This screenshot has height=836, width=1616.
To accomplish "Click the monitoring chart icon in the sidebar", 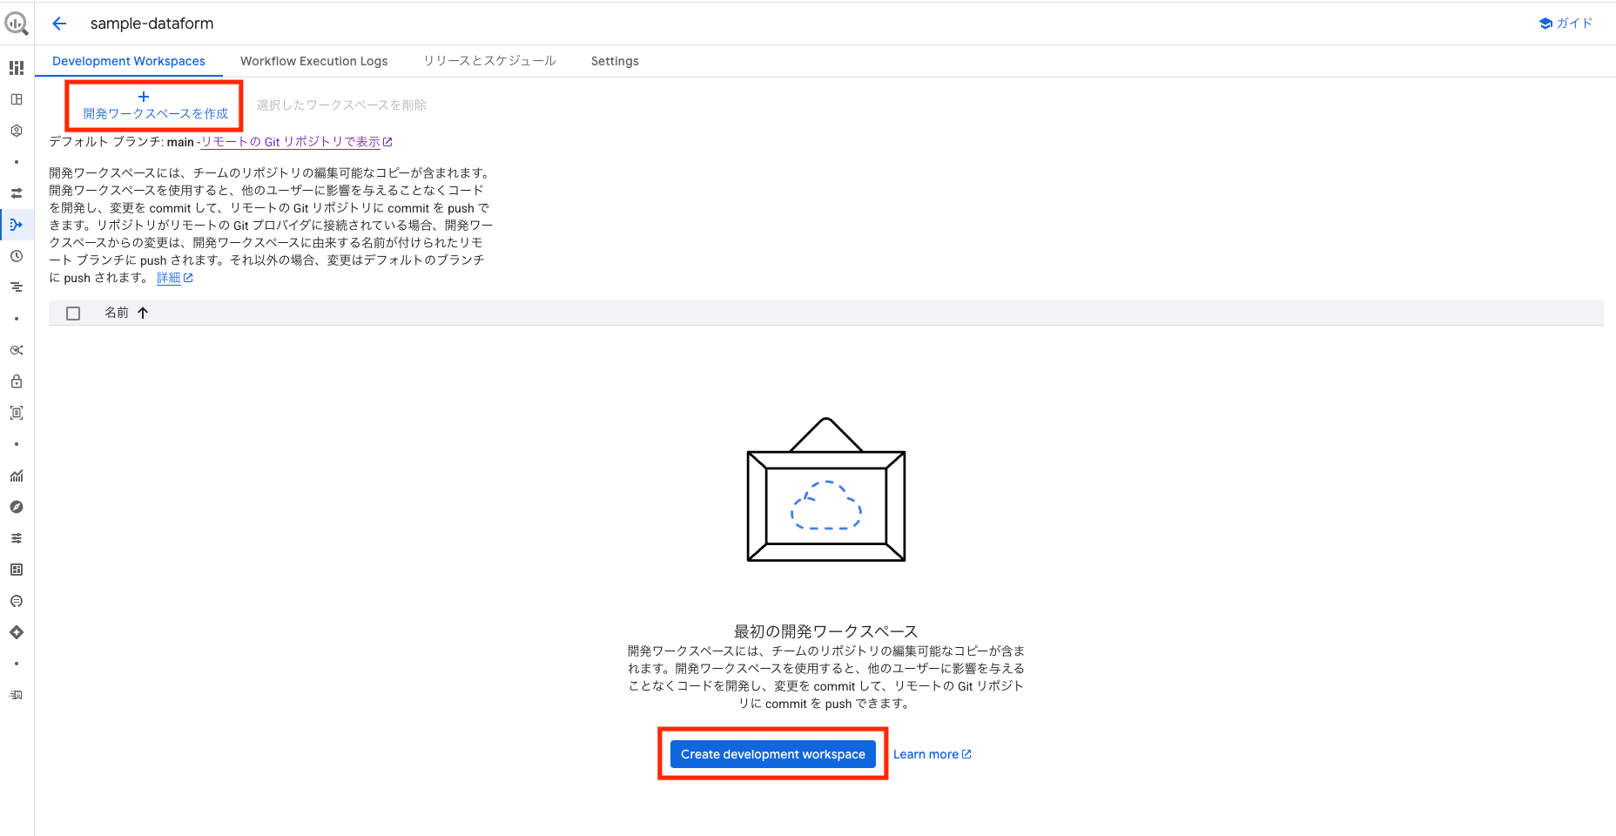I will [17, 475].
